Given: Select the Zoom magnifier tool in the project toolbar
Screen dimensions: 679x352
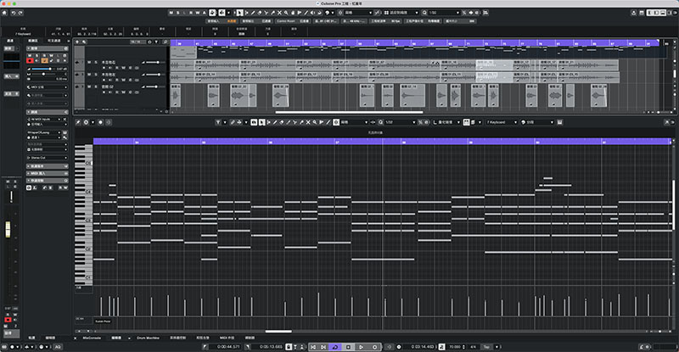Looking at the screenshot, I should [286, 13].
